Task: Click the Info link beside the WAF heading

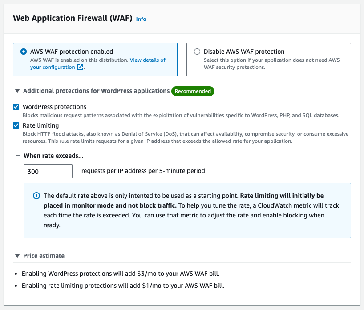Action: (x=141, y=19)
